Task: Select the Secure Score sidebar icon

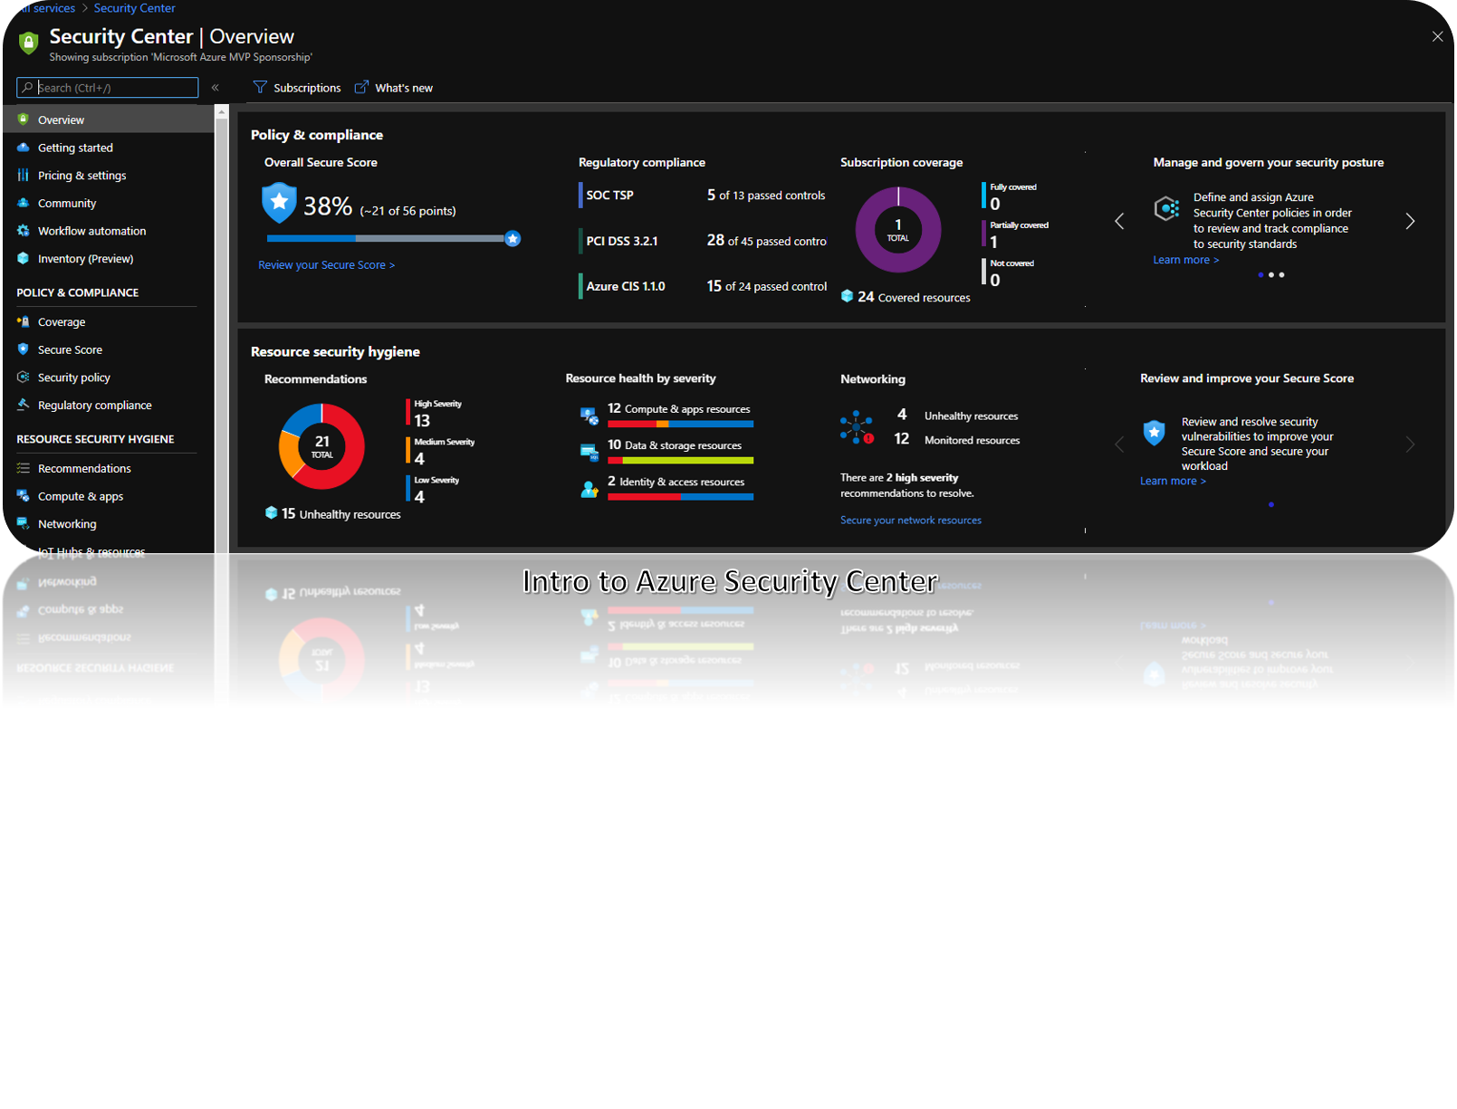Action: point(22,349)
